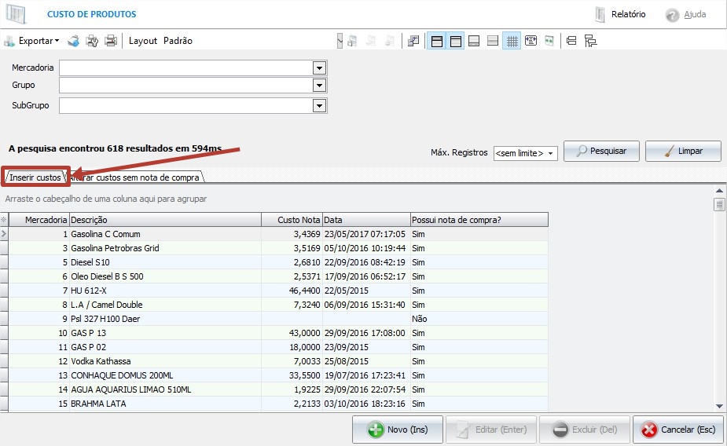The width and height of the screenshot is (727, 446).
Task: Toggle the group footer display icon
Action: pos(493,41)
